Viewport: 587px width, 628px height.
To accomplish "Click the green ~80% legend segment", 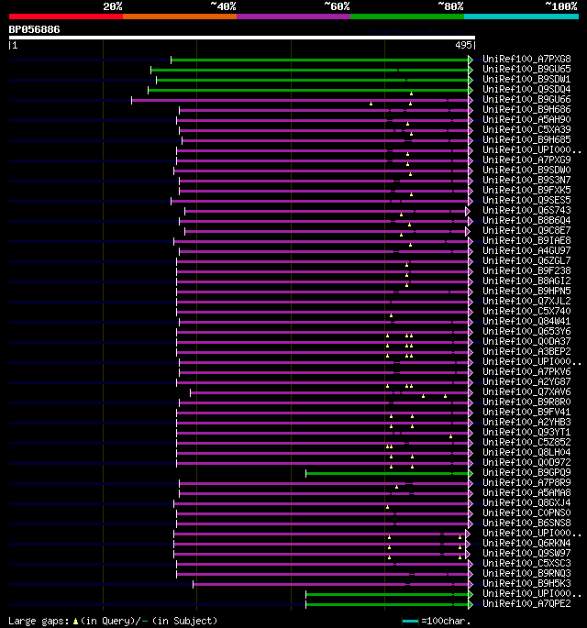I will point(407,17).
